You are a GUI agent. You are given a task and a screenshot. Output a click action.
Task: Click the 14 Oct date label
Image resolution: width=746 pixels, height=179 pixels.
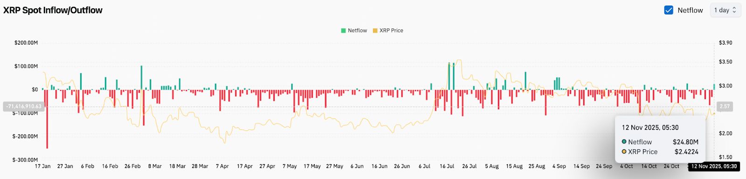click(649, 166)
